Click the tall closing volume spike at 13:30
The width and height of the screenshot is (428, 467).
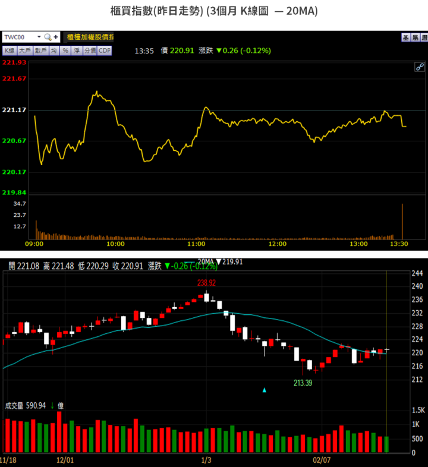(x=402, y=221)
